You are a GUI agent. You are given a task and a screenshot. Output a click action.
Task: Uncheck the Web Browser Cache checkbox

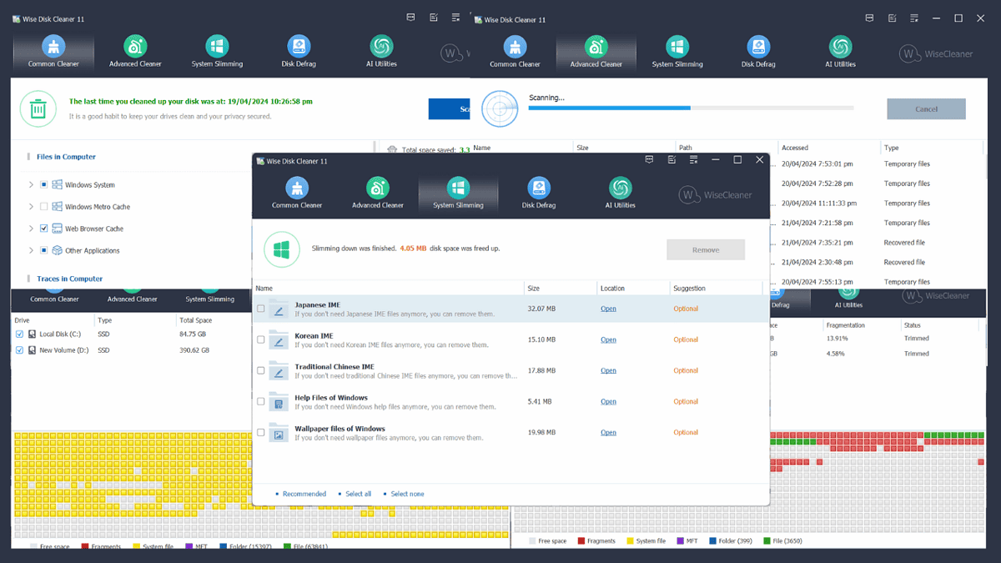(x=43, y=229)
